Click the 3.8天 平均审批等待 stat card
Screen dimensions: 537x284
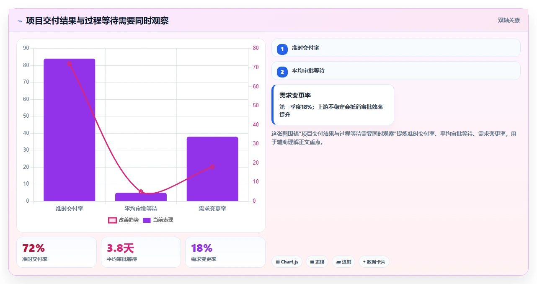click(x=141, y=252)
